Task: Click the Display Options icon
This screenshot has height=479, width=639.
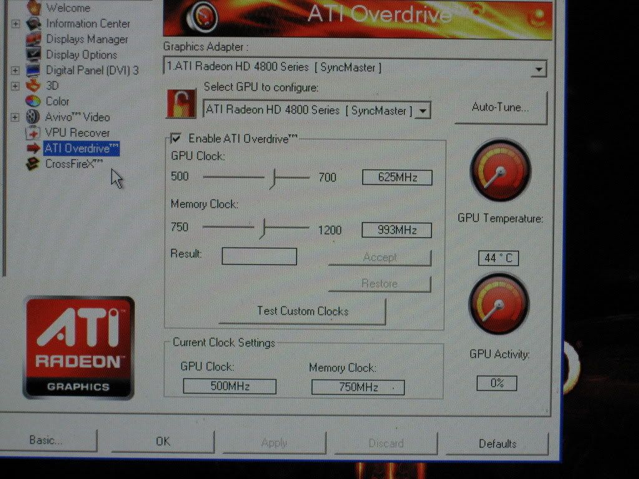Action: click(34, 54)
